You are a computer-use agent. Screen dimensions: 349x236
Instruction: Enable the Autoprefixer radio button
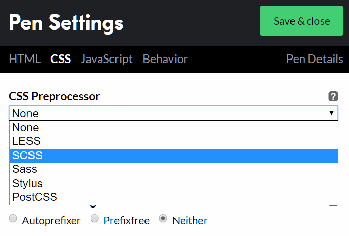point(13,219)
